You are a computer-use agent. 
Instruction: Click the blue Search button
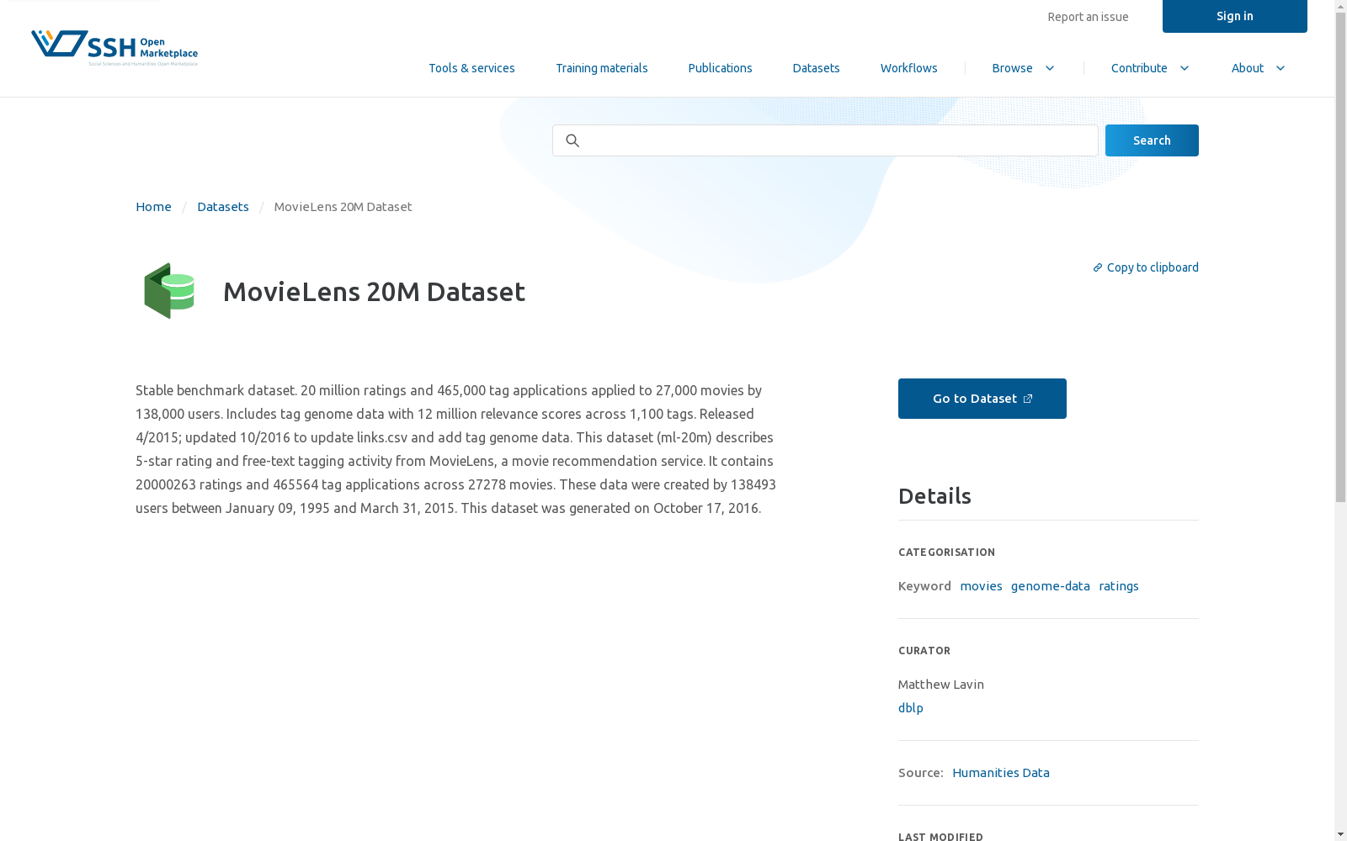[x=1152, y=140]
